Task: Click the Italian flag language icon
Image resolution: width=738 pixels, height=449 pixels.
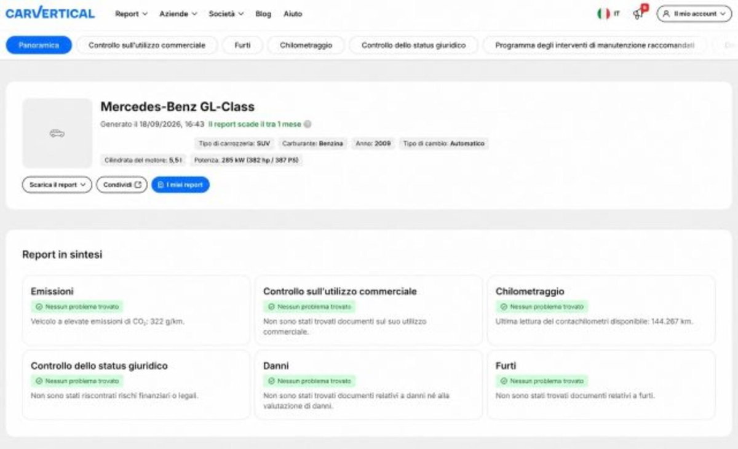Action: click(x=603, y=14)
